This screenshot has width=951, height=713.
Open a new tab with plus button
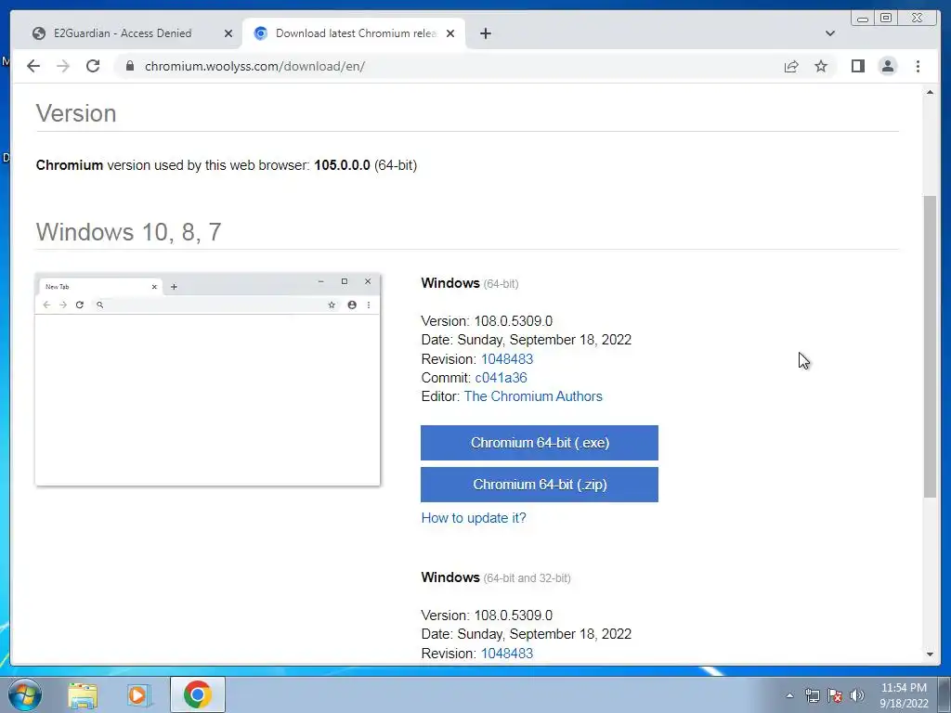(485, 33)
